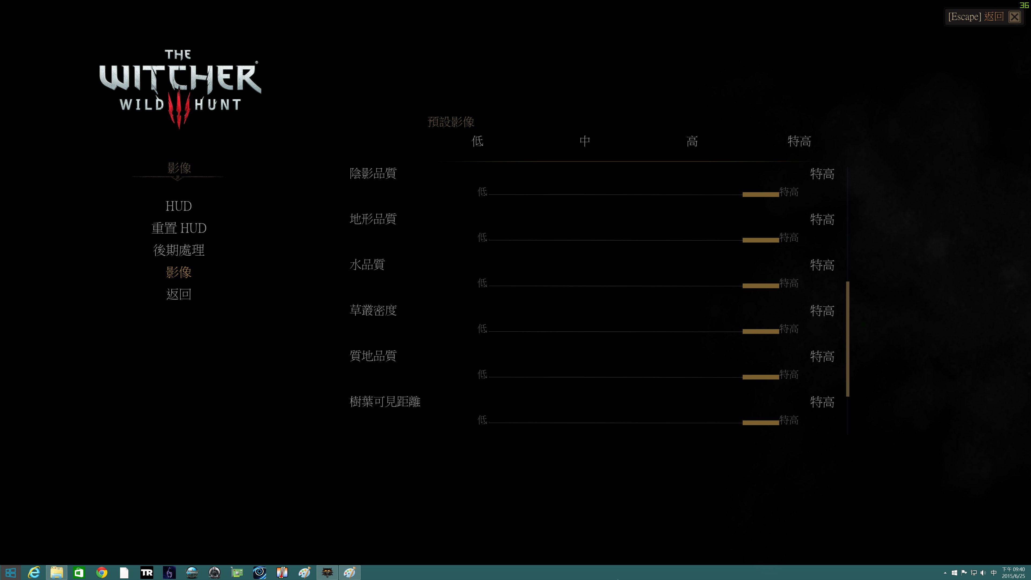
Task: Click the 樹葉可見距離 slider handle
Action: click(760, 422)
